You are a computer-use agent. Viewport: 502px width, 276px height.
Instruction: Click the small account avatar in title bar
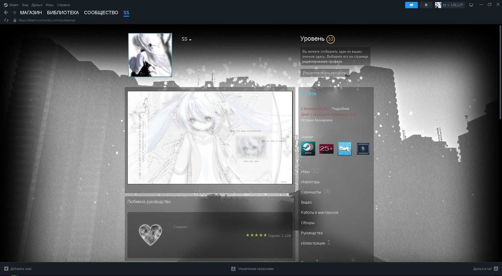click(x=438, y=5)
